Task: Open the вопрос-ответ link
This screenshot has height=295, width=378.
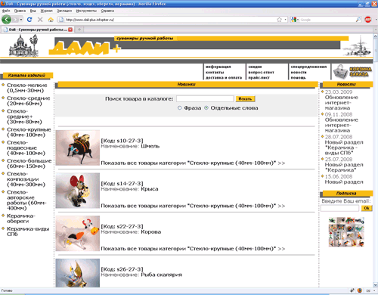Action: tap(261, 73)
